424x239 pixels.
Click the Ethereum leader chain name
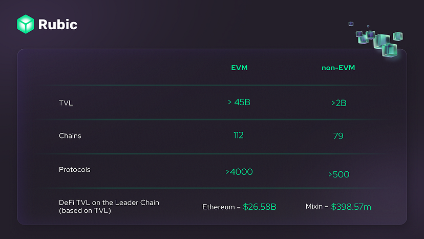(219, 207)
